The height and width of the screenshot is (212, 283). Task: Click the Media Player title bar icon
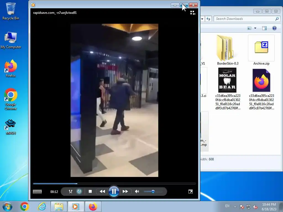[x=33, y=5]
